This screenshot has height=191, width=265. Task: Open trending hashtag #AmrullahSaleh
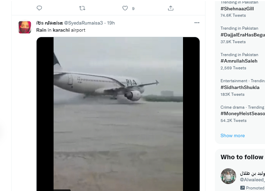(239, 61)
